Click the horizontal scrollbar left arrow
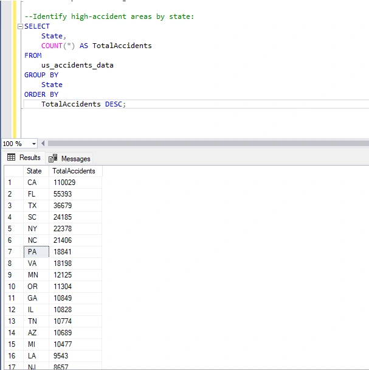Screen dimensions: 369x370 tap(43, 144)
